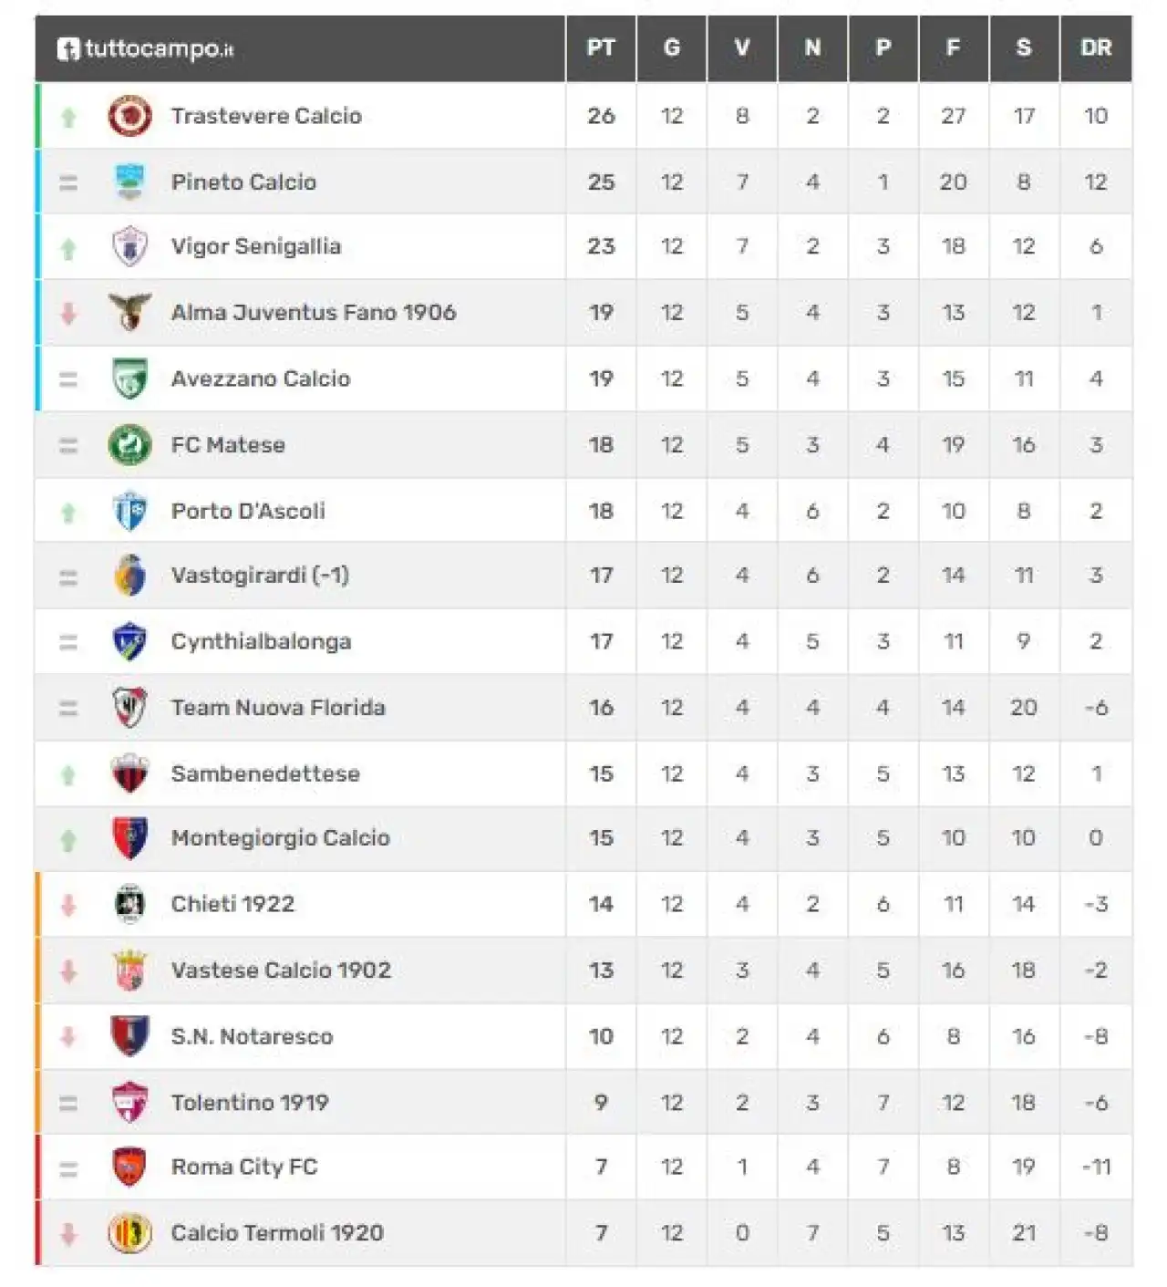
Task: Select the Tolentino 1919 row name
Action: click(250, 1103)
